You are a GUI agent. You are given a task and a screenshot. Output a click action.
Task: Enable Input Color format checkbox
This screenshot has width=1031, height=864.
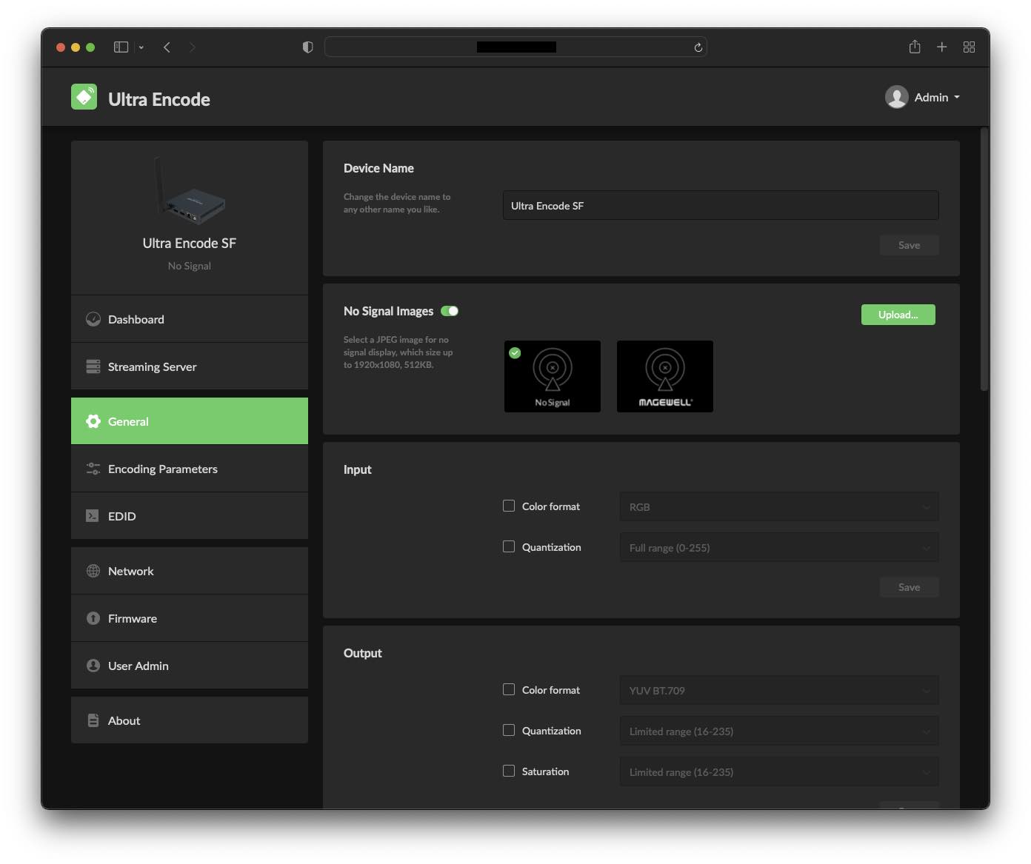click(x=509, y=506)
